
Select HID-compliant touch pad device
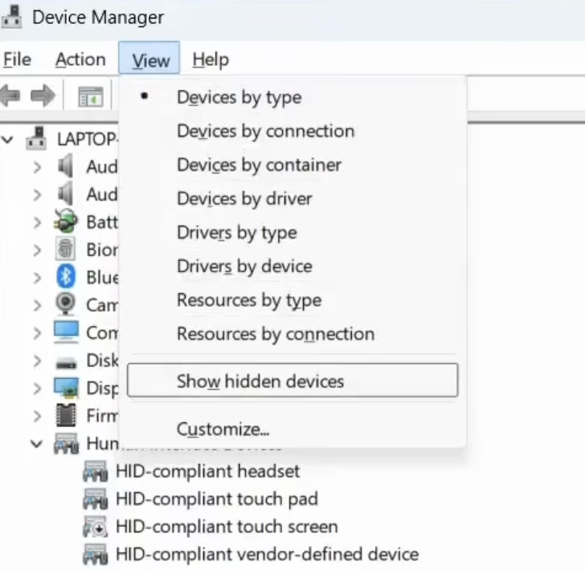[217, 499]
